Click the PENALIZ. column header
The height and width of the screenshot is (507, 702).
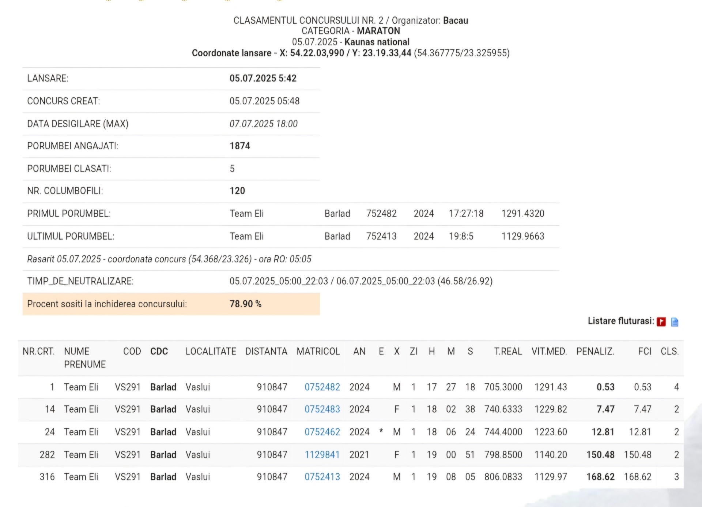595,351
